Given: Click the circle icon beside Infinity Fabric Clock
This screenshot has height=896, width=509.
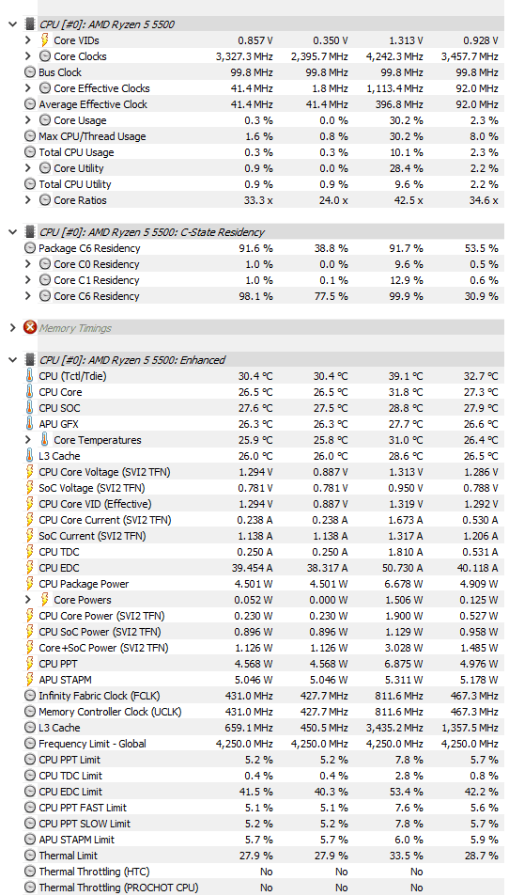Looking at the screenshot, I should click(30, 696).
